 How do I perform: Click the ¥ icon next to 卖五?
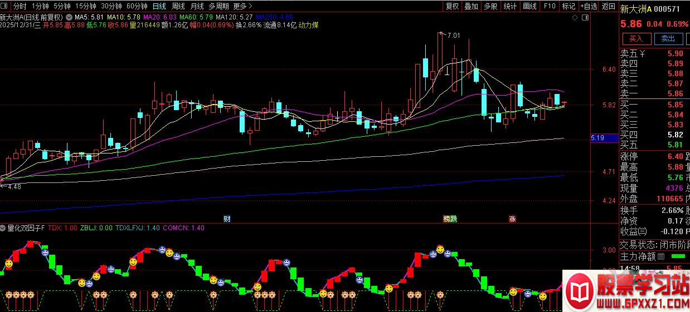(642, 54)
